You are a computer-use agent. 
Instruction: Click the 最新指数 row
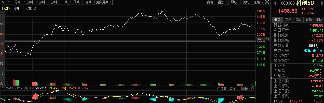[298, 25]
